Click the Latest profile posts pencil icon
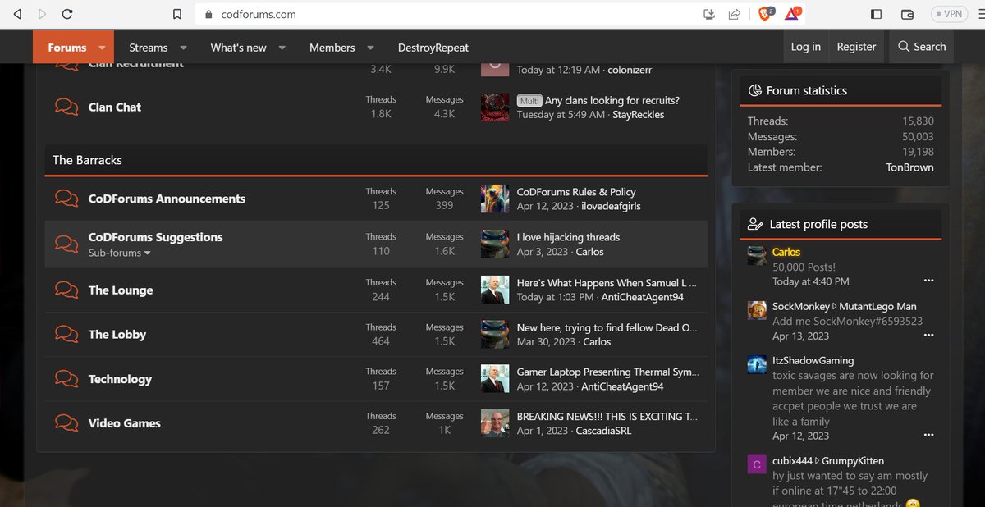This screenshot has width=985, height=507. (x=755, y=223)
